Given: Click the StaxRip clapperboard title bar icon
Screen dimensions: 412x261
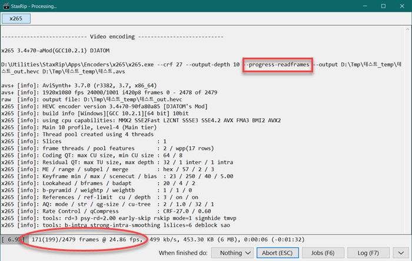Looking at the screenshot, I should pyautogui.click(x=6, y=6).
